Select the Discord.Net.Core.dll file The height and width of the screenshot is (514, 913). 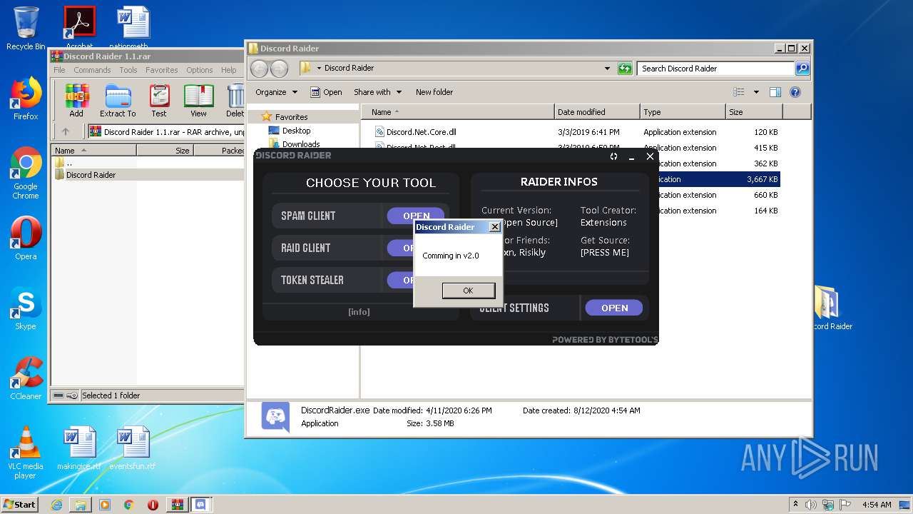(421, 132)
